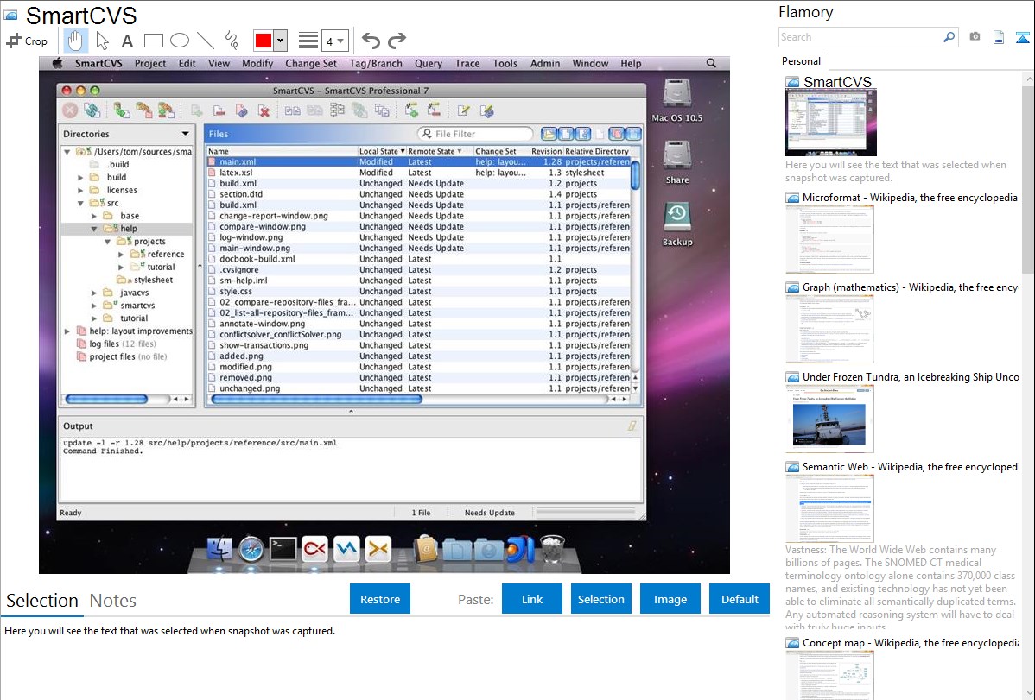Toggle the folder view button in Files header
The width and height of the screenshot is (1035, 700).
549,134
